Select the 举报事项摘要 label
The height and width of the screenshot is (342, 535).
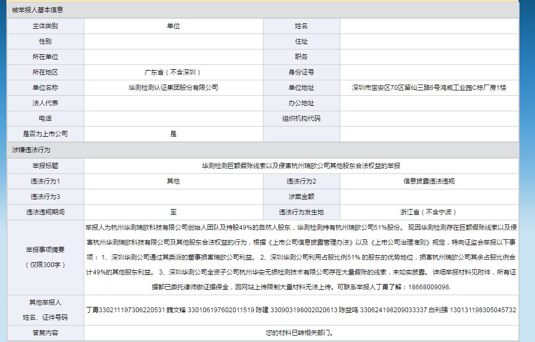click(x=45, y=250)
